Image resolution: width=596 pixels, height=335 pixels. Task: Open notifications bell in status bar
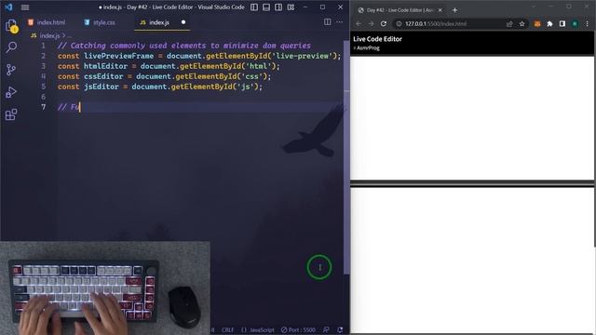pyautogui.click(x=340, y=330)
